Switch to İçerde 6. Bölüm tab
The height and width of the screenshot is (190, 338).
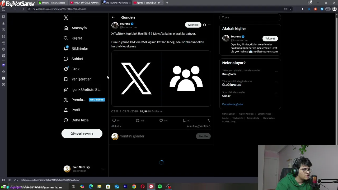coord(148,3)
